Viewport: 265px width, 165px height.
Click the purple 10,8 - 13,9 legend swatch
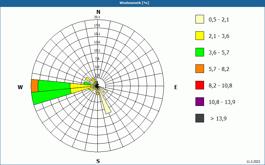(x=200, y=102)
